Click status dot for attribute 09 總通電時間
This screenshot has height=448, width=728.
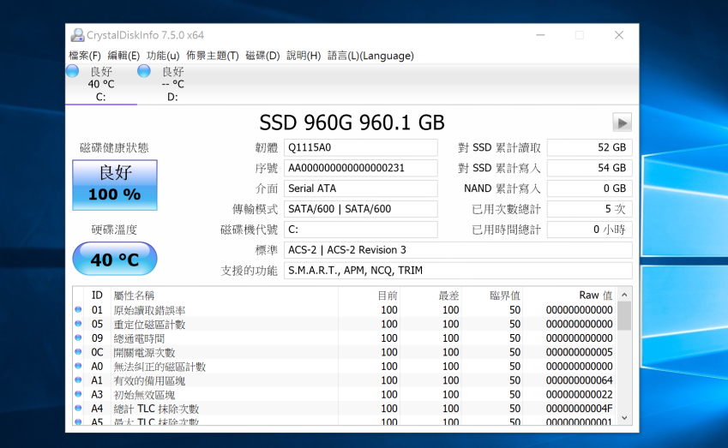78,337
